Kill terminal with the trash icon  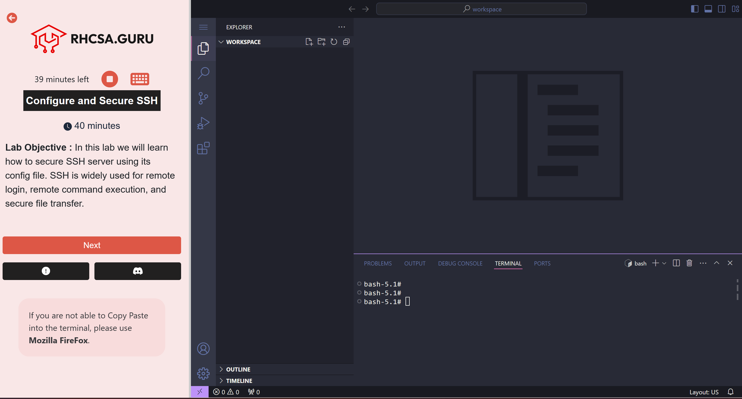689,263
